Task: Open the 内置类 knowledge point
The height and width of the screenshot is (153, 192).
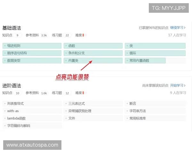Action: coord(93,61)
